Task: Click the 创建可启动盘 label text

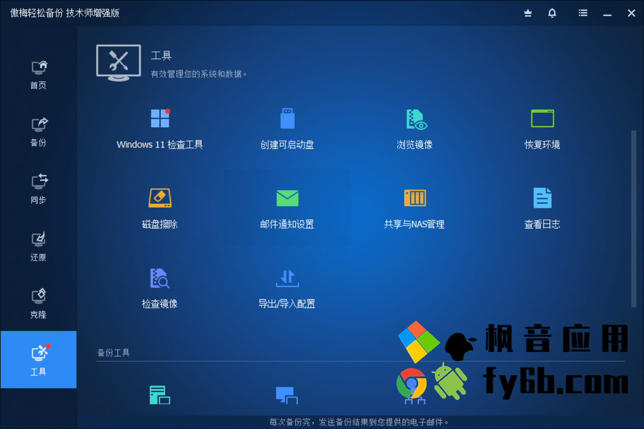Action: (x=287, y=145)
